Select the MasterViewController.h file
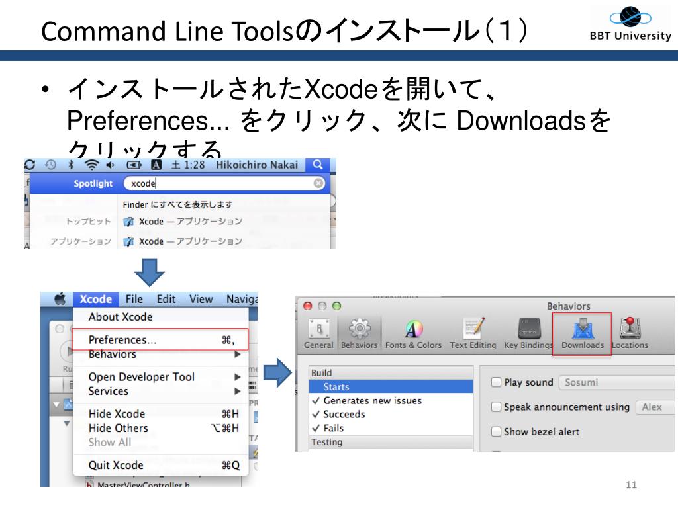 (139, 484)
